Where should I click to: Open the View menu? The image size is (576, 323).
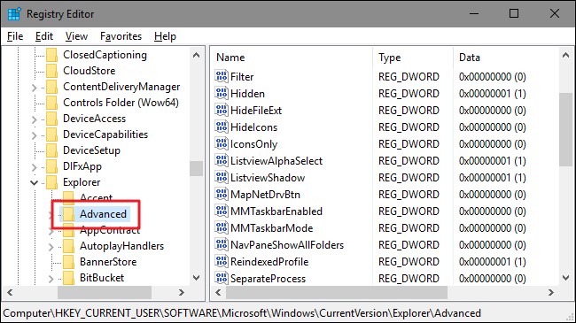pyautogui.click(x=76, y=36)
